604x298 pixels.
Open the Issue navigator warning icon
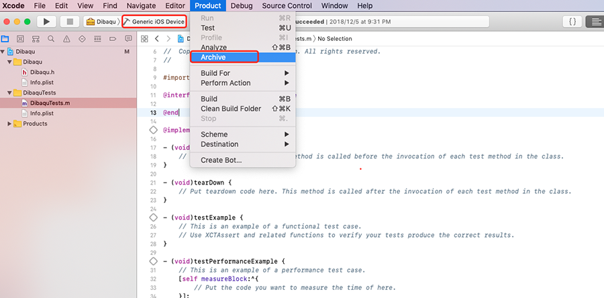pos(67,39)
